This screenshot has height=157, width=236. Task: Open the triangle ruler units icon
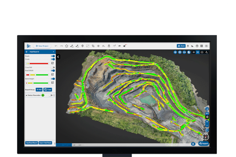click(192, 46)
